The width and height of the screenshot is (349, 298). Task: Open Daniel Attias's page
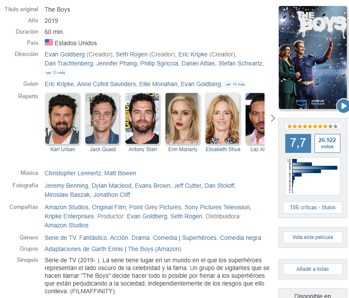[x=198, y=64]
